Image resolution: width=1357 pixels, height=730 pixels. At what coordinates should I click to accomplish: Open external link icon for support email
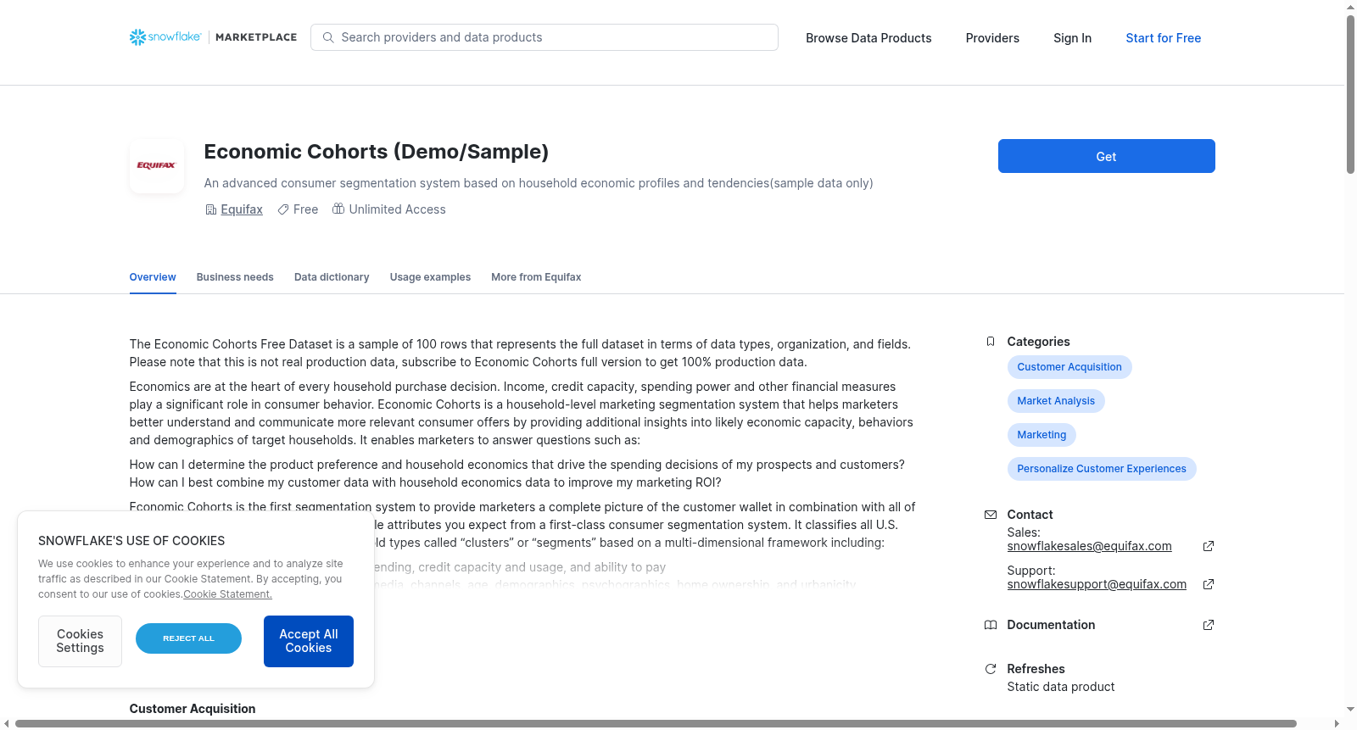[1209, 584]
